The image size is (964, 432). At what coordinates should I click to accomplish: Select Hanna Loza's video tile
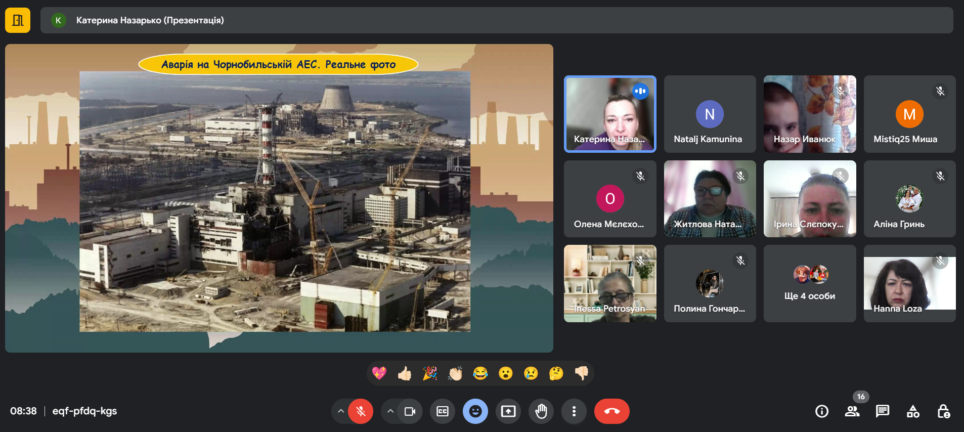(909, 284)
